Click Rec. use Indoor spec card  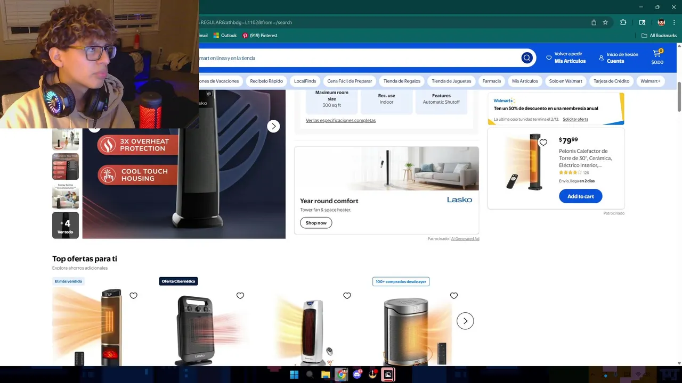[x=386, y=101]
